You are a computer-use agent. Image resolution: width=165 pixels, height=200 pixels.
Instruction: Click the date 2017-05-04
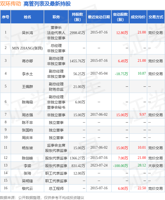[99, 73]
